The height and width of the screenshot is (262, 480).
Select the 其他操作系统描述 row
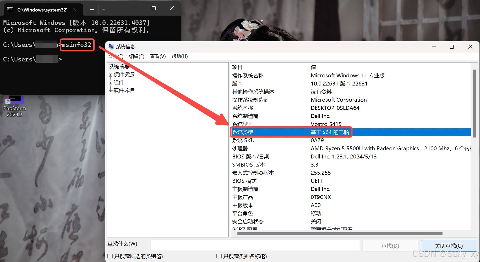[x=351, y=92]
